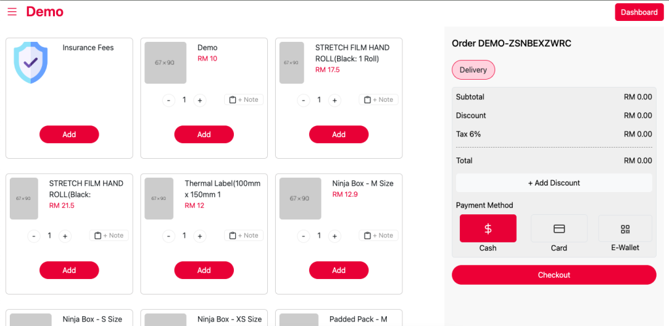Click the Checkout button
The width and height of the screenshot is (669, 326).
(x=554, y=275)
